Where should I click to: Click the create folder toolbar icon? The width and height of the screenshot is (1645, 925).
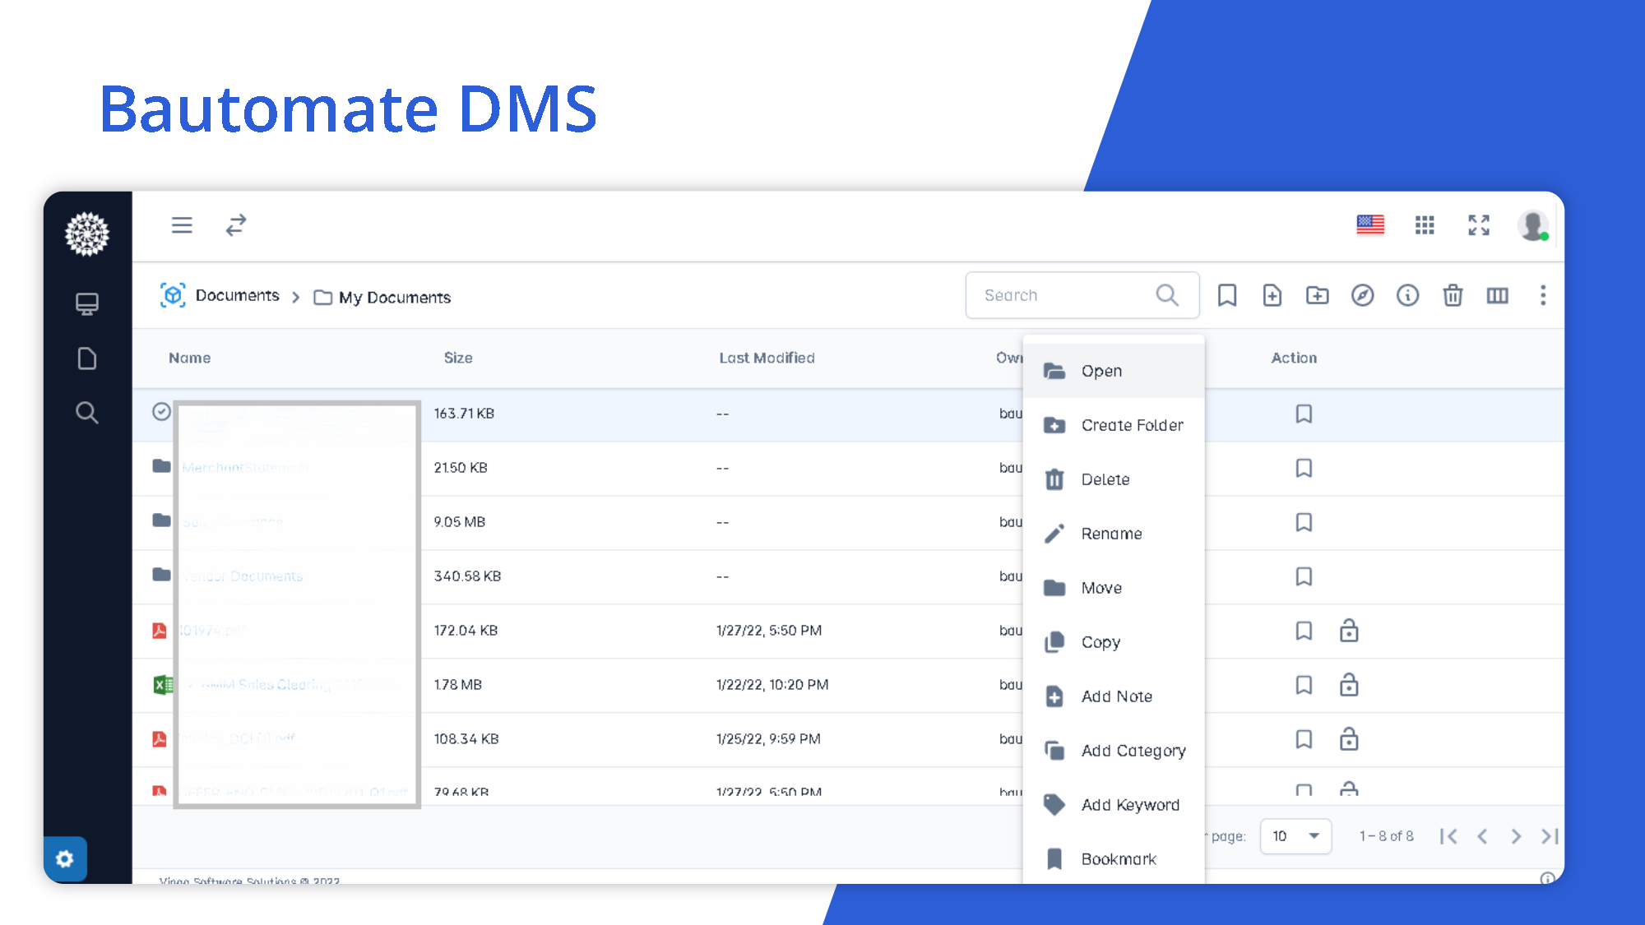tap(1317, 295)
